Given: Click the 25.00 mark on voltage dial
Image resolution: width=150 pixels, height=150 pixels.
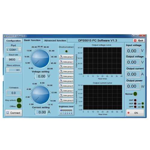Looking at the screenshot, I should pyautogui.click(x=40, y=46).
